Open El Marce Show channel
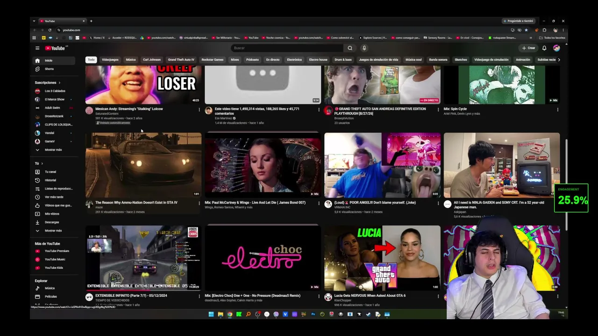Screen dimensions: 598x336 [54, 99]
